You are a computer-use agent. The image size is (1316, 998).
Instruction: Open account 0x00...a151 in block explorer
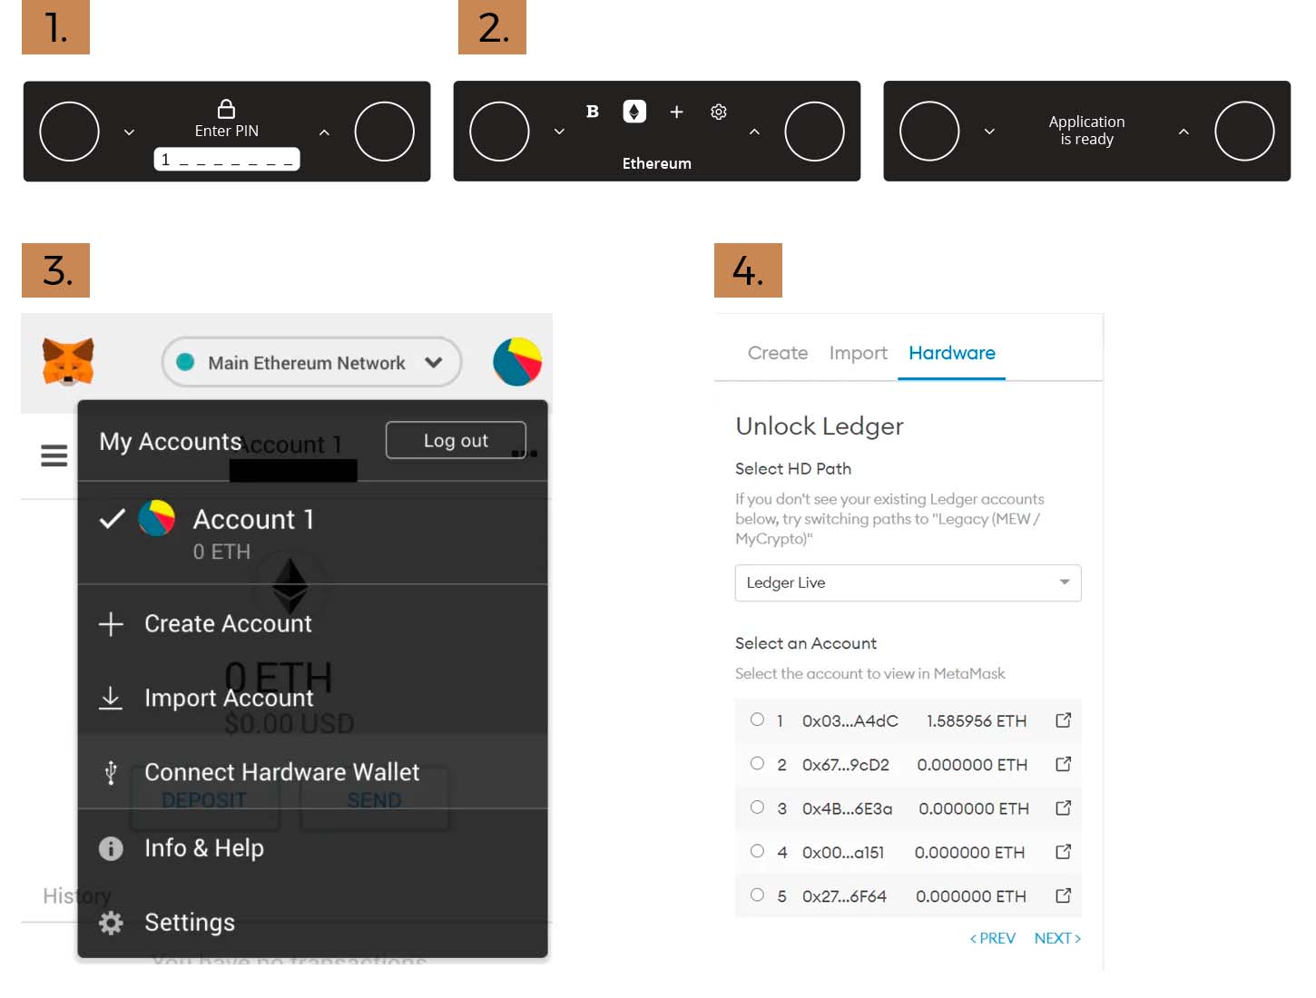(1064, 852)
